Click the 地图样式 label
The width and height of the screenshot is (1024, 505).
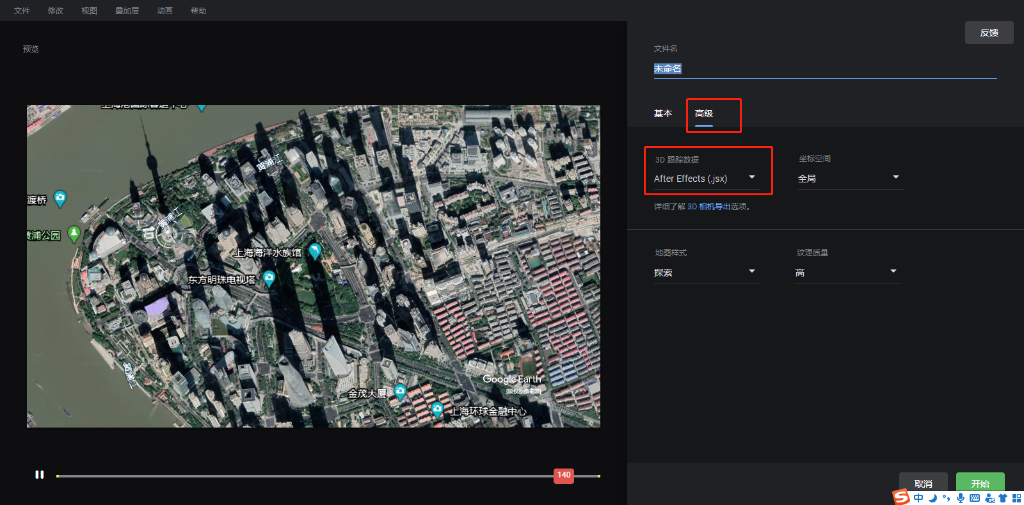click(x=671, y=253)
